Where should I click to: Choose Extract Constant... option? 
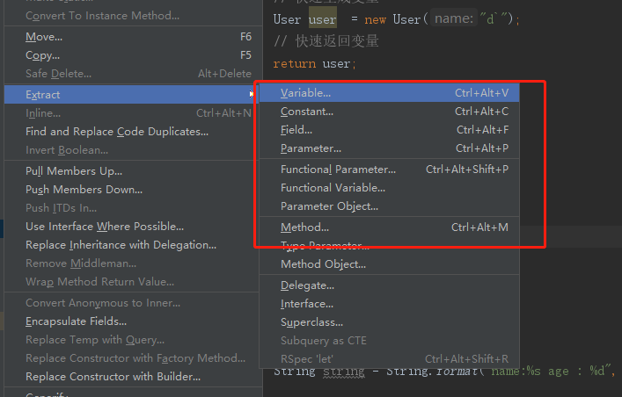[x=389, y=112]
